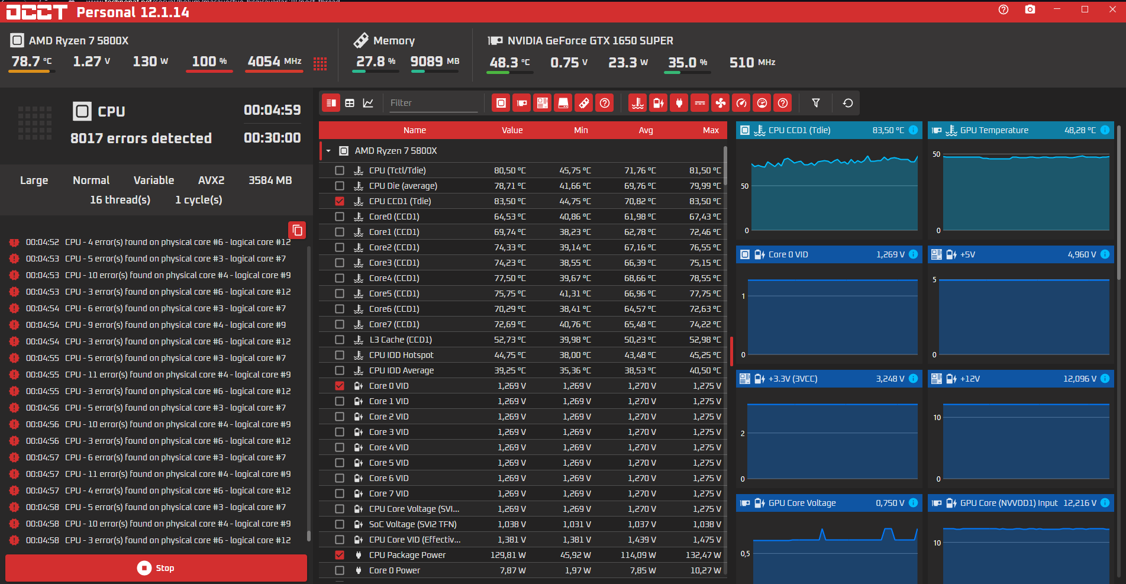1126x584 pixels.
Task: Toggle the storage drive sensor filter
Action: [563, 103]
